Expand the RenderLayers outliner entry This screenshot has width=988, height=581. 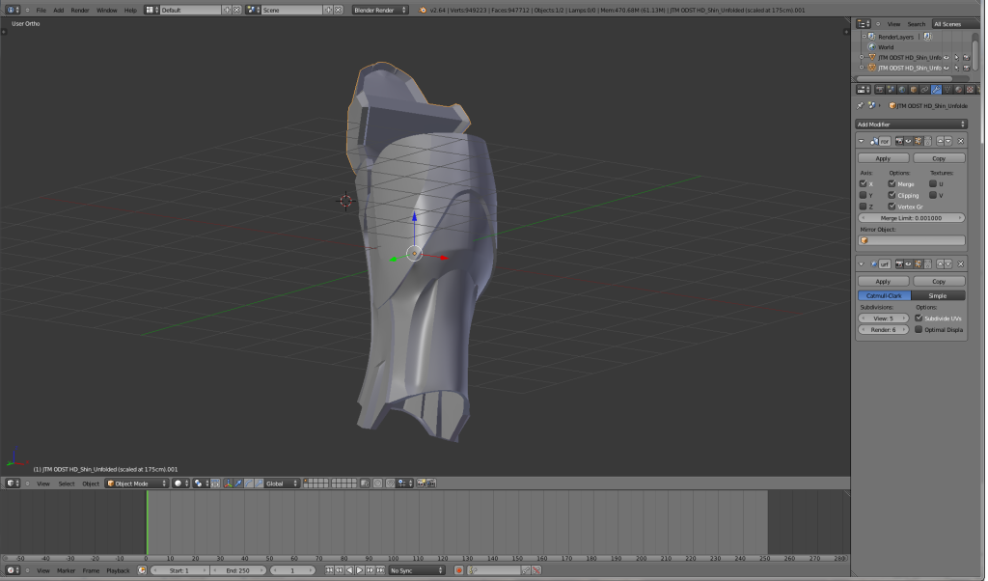tap(864, 37)
